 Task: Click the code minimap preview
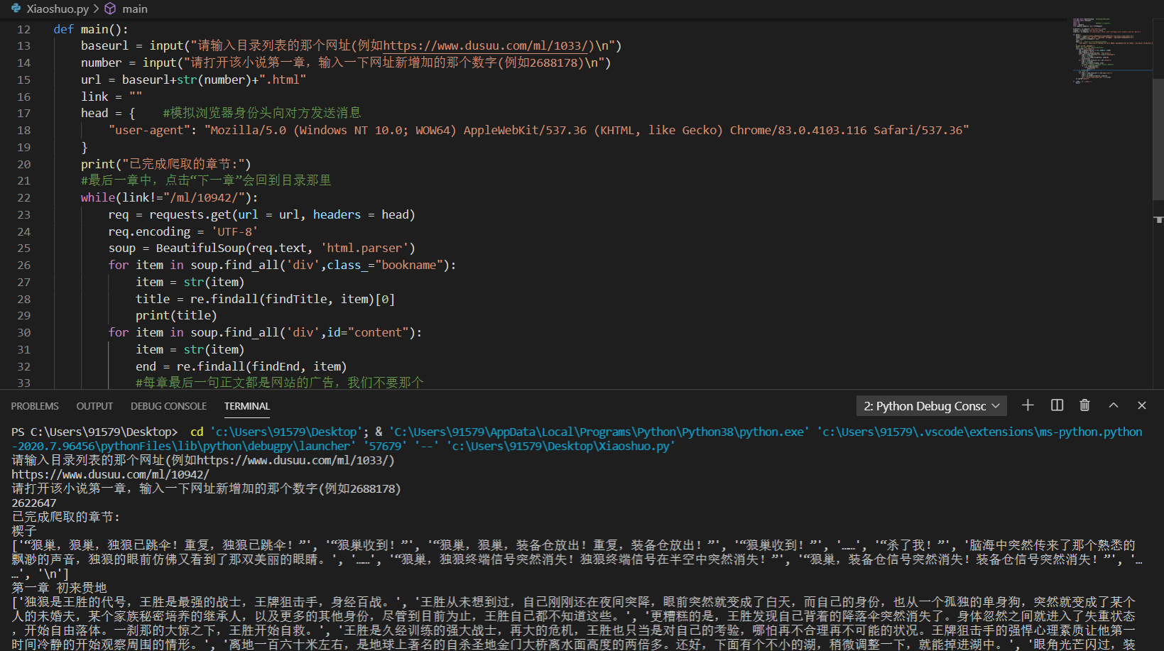pyautogui.click(x=1112, y=51)
